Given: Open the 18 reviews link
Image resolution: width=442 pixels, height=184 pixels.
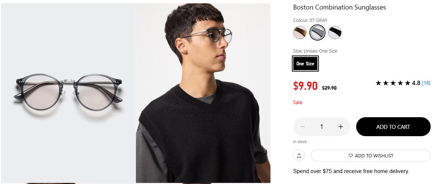Looking at the screenshot, I should (x=426, y=83).
